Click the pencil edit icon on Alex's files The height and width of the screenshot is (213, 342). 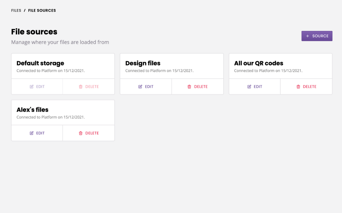tap(32, 133)
